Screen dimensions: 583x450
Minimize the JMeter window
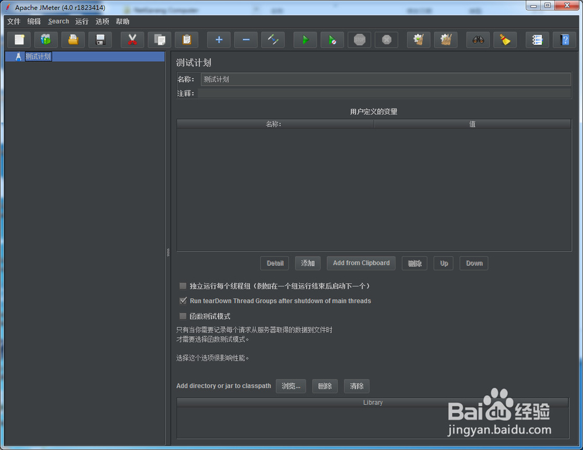533,6
